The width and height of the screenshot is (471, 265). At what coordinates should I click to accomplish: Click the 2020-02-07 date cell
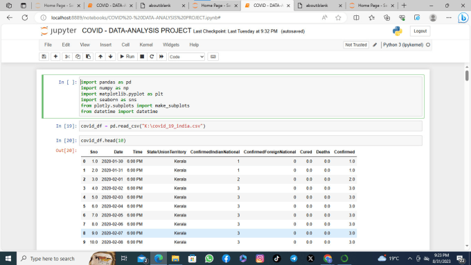(112, 233)
